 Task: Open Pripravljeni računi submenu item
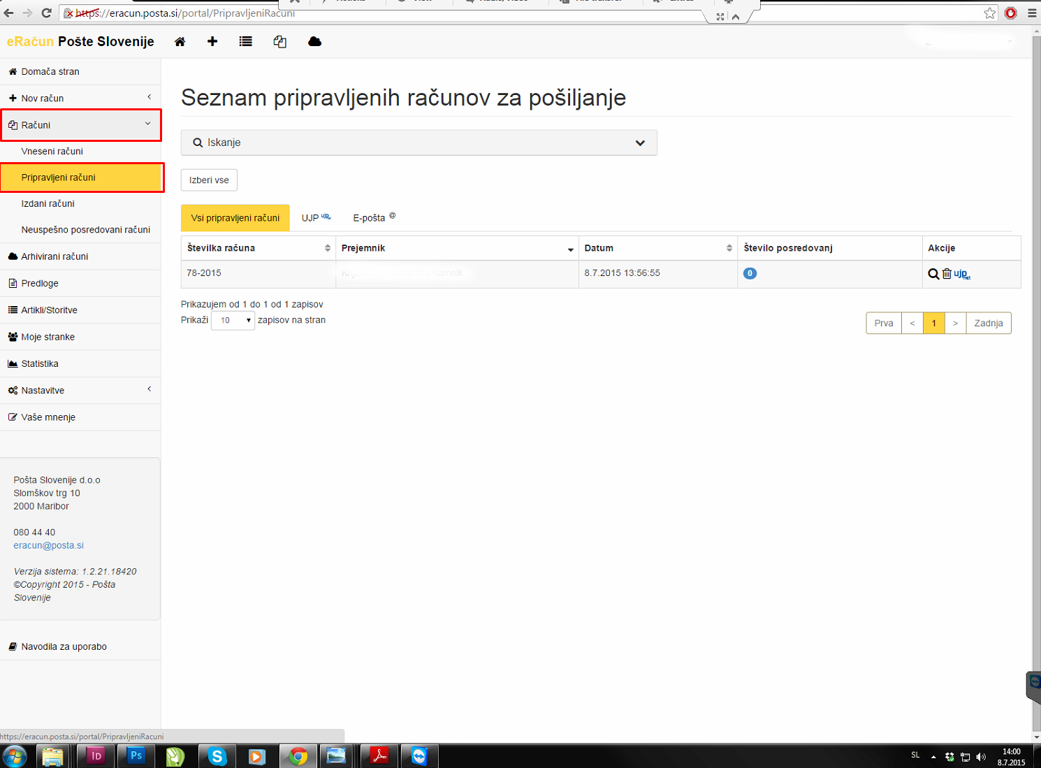pos(82,177)
